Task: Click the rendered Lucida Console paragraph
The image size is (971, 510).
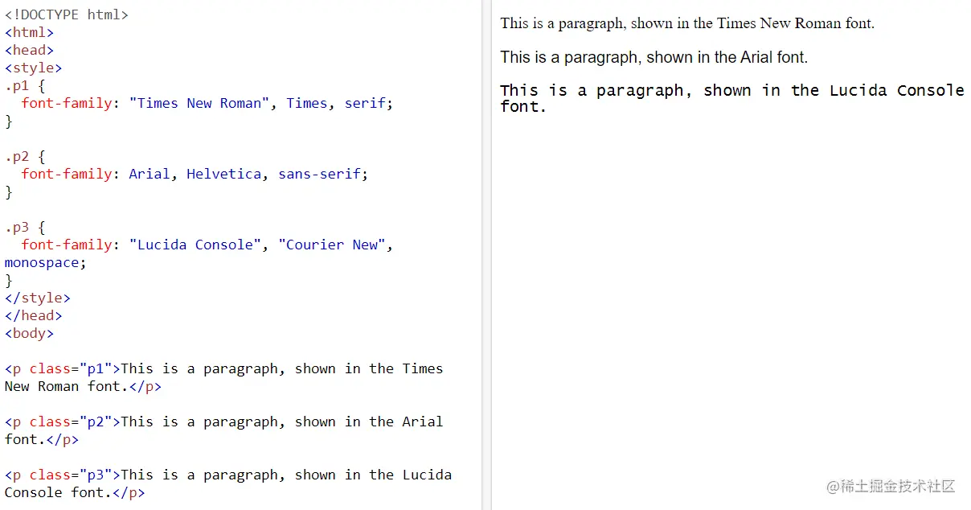Action: click(x=731, y=98)
